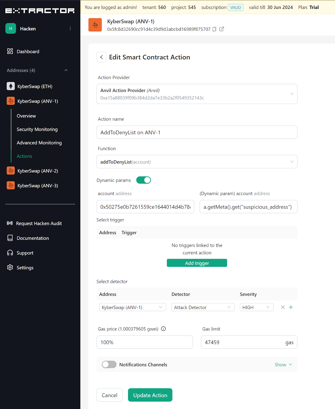The height and width of the screenshot is (409, 335).
Task: Click the KyberSwap (ANV-2) anvil icon
Action: [11, 171]
